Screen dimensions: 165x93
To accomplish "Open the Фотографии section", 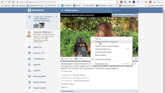I will click(x=39, y=76).
